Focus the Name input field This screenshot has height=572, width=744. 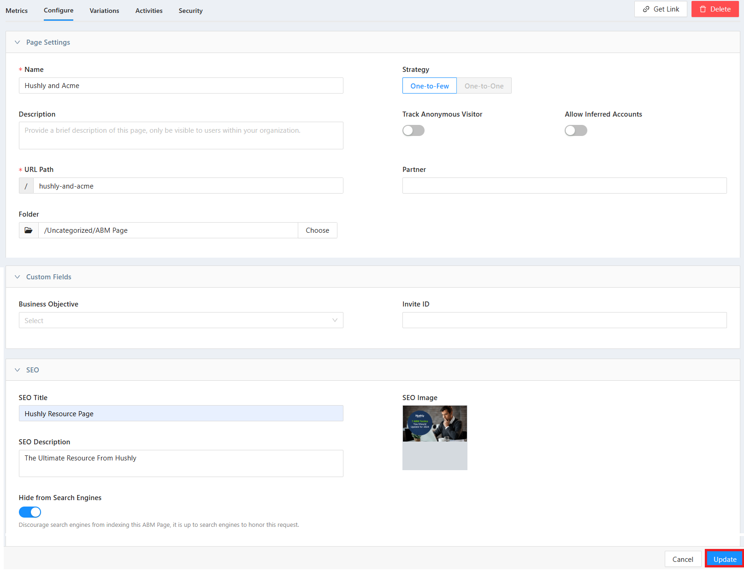coord(181,86)
